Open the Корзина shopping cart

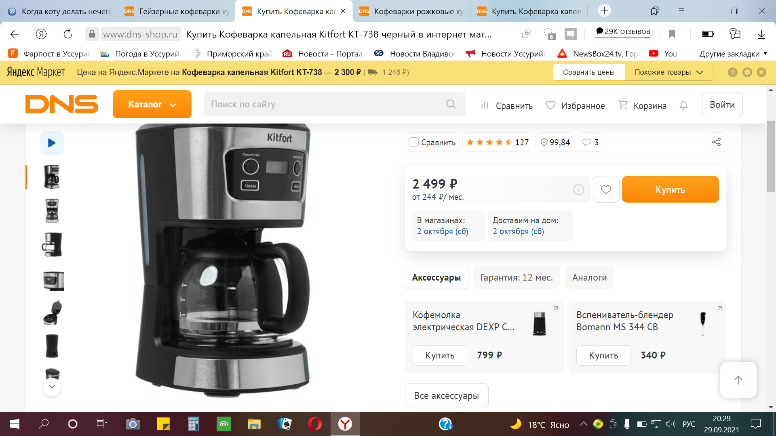[x=642, y=106]
